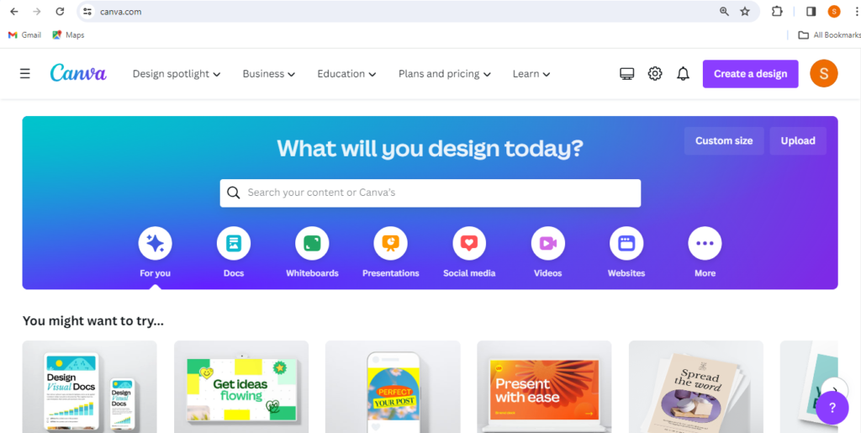The width and height of the screenshot is (861, 433).
Task: Click the search your content field
Action: (430, 193)
